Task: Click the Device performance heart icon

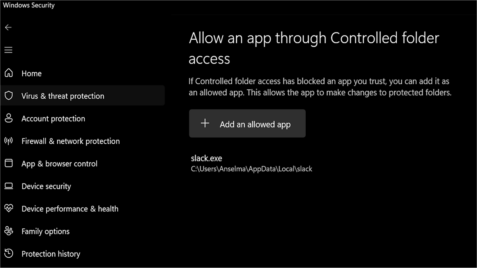Action: tap(8, 208)
